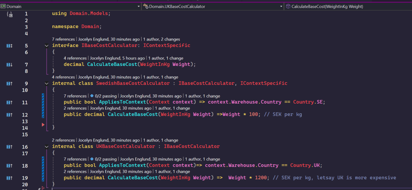
Task: Click the inheritance margin icon on line 7
Action: coord(10,65)
